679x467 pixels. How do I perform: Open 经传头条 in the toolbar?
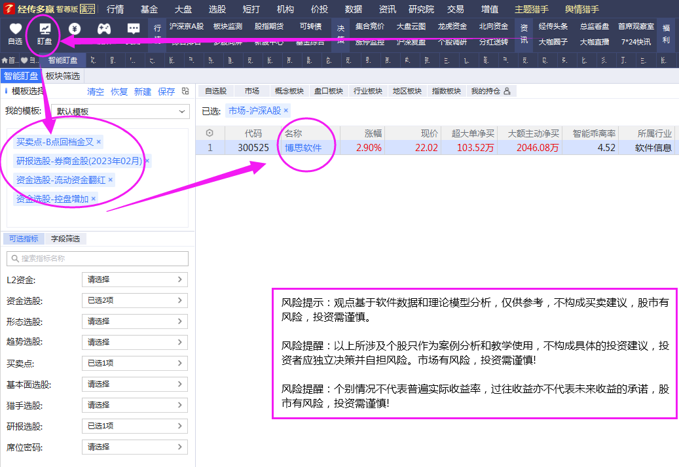pos(553,26)
